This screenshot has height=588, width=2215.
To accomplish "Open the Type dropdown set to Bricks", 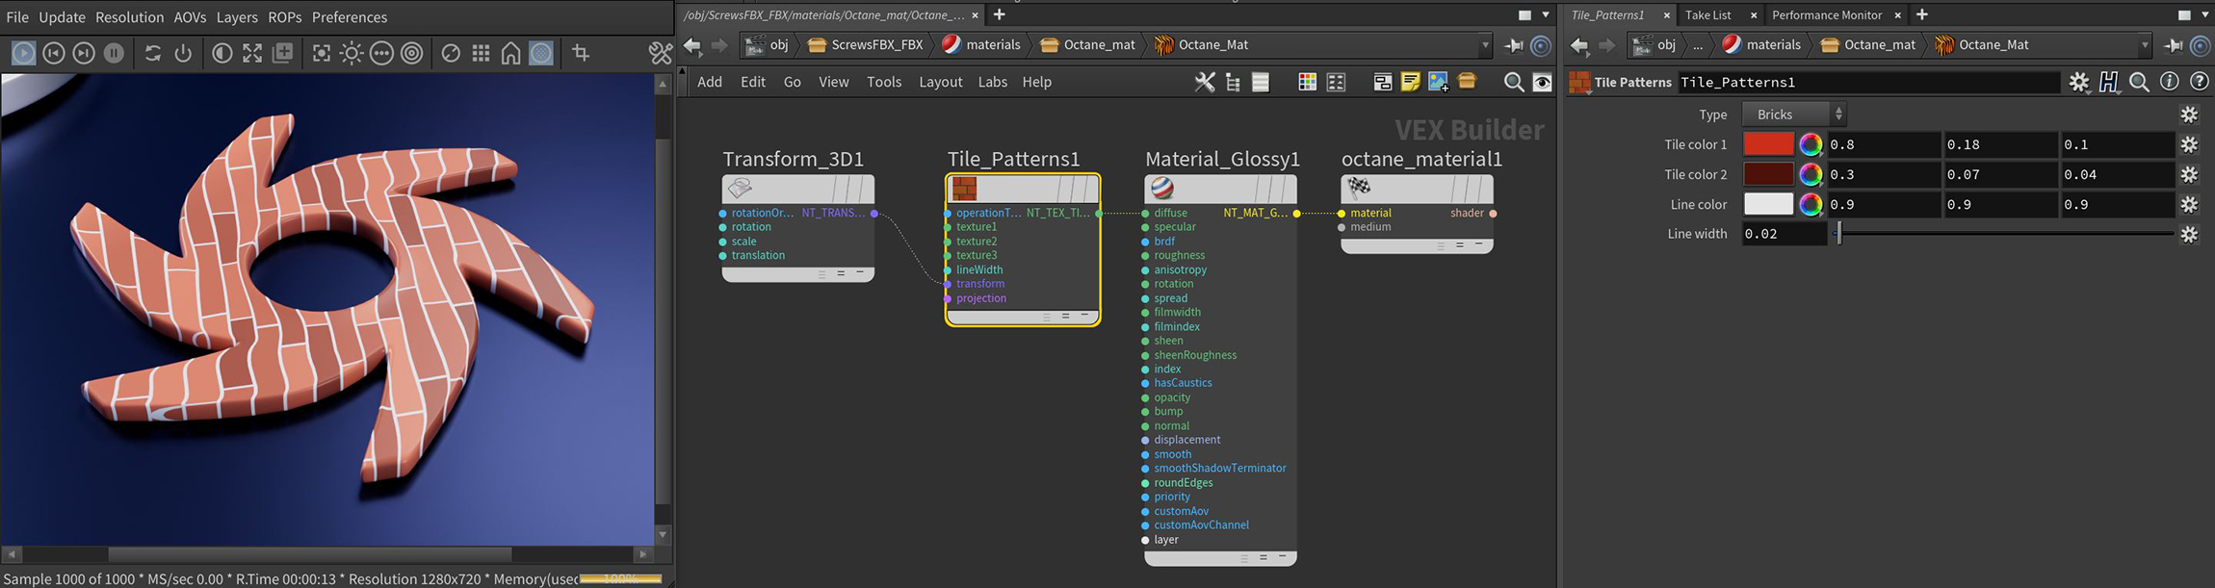I will pyautogui.click(x=1793, y=115).
